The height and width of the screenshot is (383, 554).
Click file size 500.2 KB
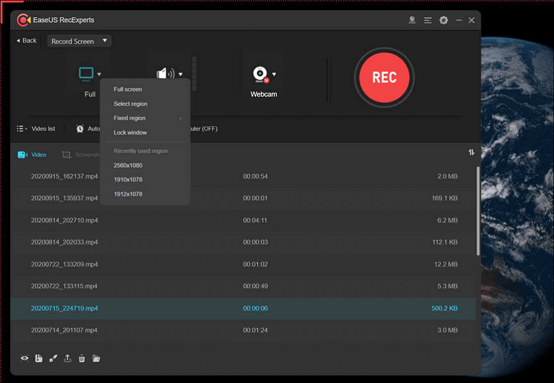[x=444, y=308]
